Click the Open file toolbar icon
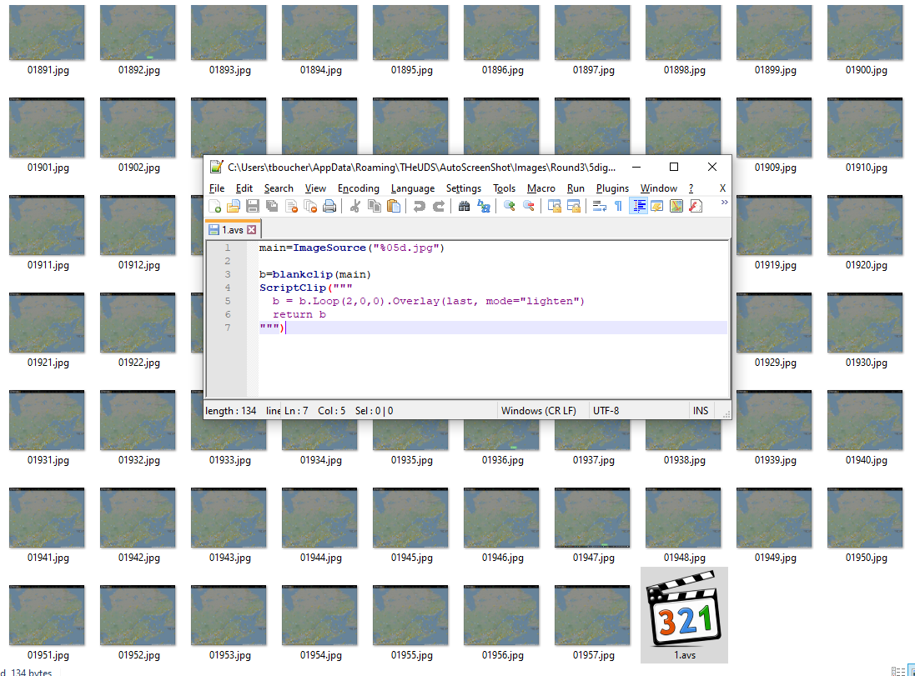The width and height of the screenshot is (915, 676). (x=234, y=206)
